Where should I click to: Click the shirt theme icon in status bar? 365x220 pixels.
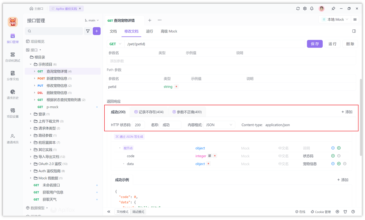[x=345, y=212]
